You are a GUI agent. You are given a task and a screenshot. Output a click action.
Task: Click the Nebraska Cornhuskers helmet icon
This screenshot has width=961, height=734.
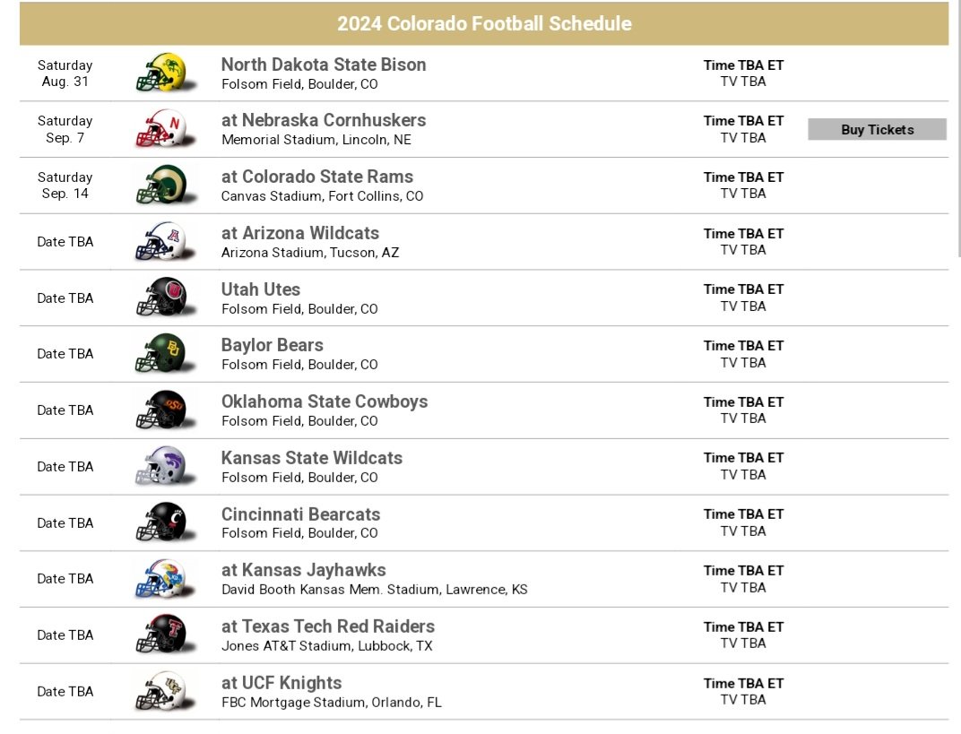pyautogui.click(x=164, y=129)
